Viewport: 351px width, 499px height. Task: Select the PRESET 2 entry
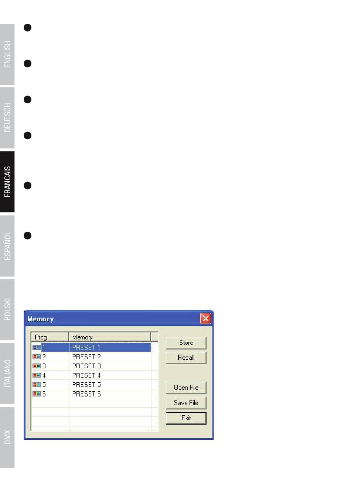(86, 357)
